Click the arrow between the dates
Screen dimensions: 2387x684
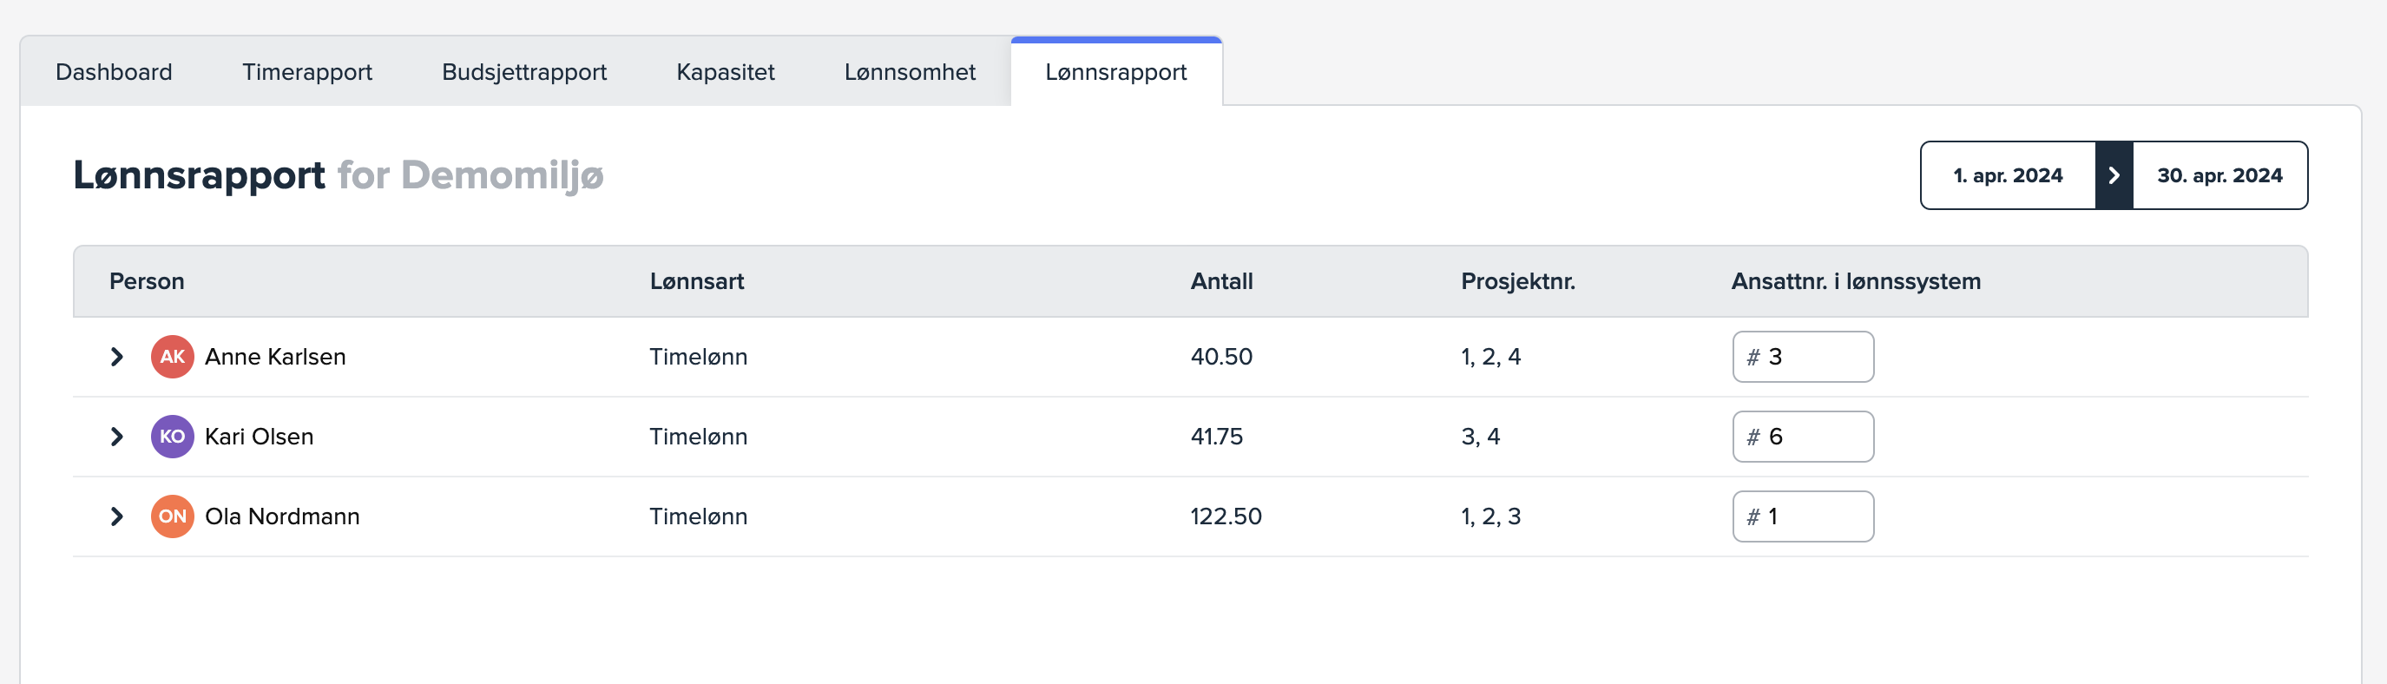click(x=2114, y=175)
